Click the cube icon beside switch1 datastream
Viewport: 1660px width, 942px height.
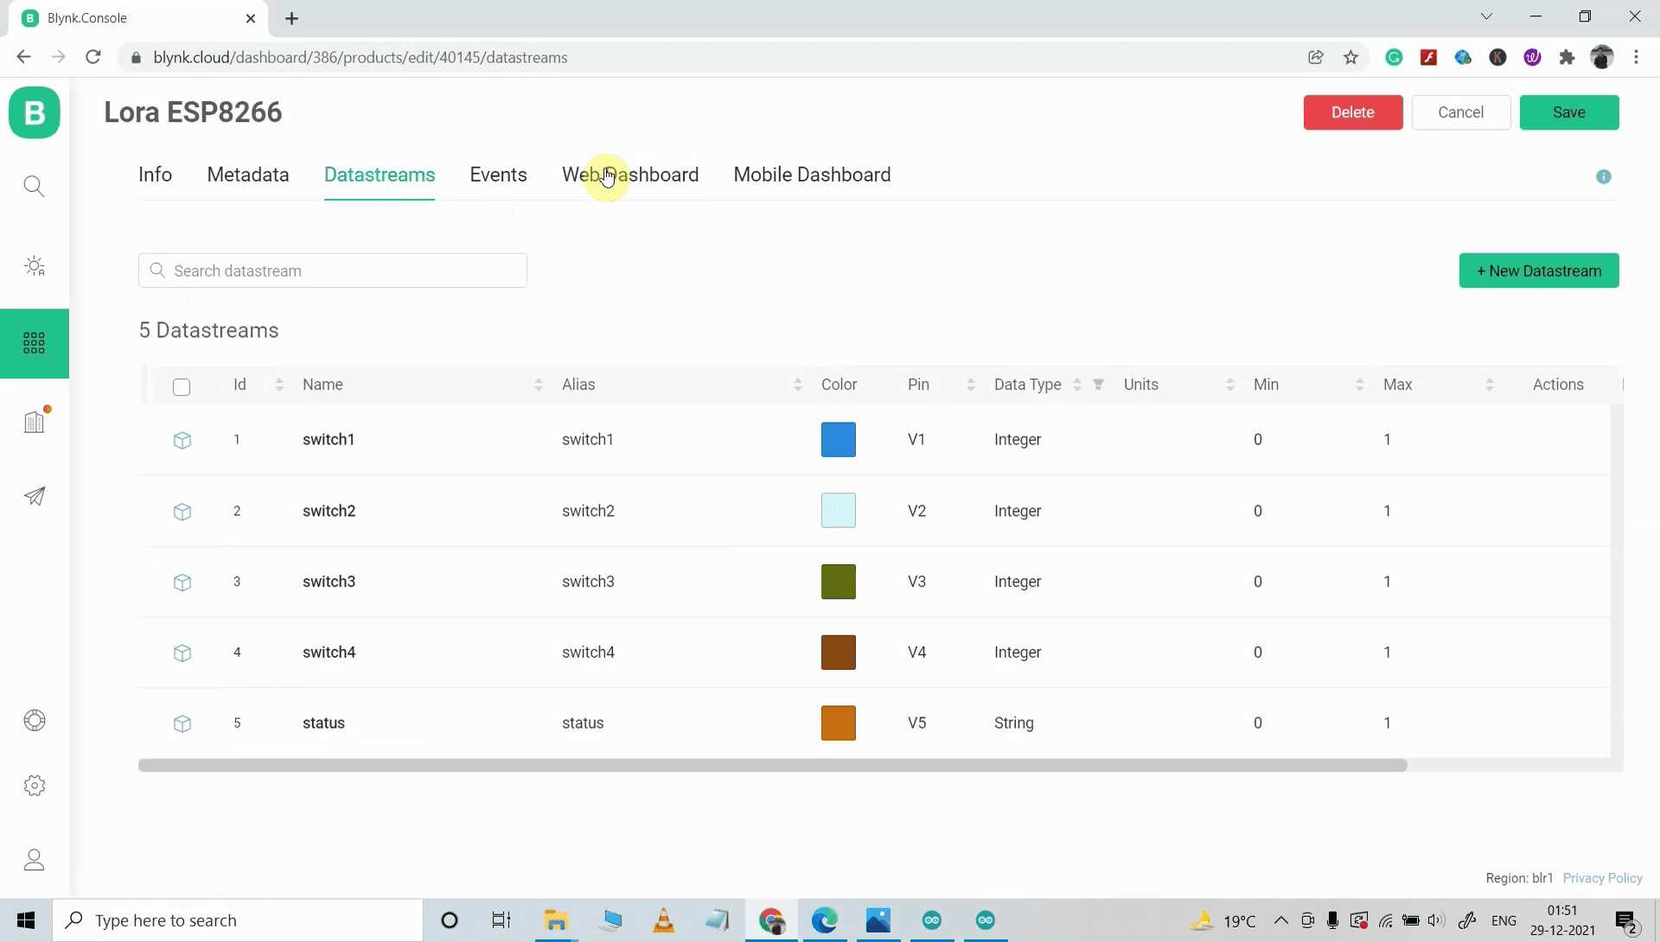pyautogui.click(x=182, y=440)
